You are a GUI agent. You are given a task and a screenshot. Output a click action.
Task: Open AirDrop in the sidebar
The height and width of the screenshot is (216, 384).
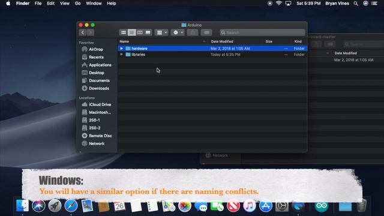(x=96, y=49)
